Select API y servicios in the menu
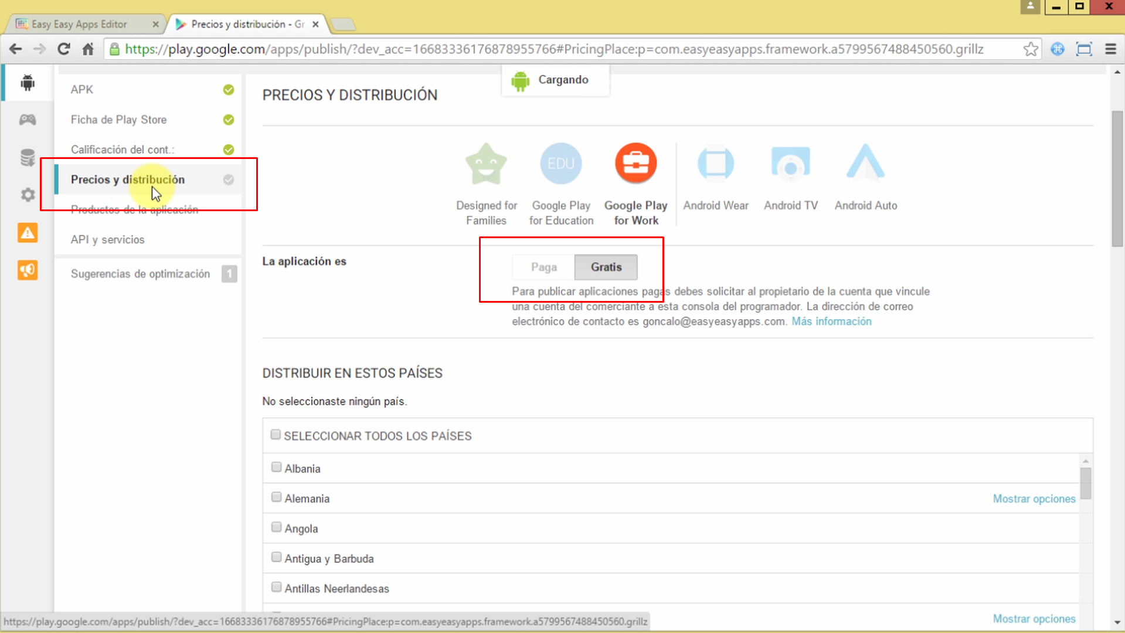The height and width of the screenshot is (633, 1125). click(108, 239)
